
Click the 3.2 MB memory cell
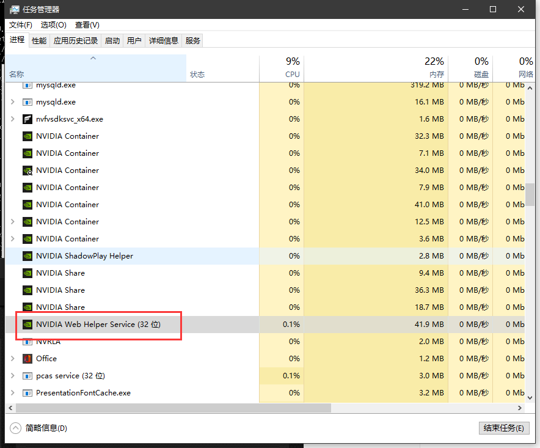[376, 393]
